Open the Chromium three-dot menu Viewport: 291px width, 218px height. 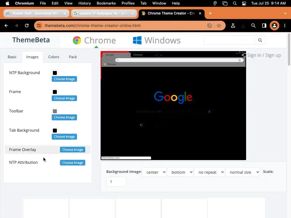285,26
